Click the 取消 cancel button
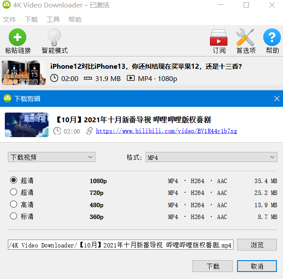Viewport: 283px width, 279px height. pyautogui.click(x=257, y=266)
